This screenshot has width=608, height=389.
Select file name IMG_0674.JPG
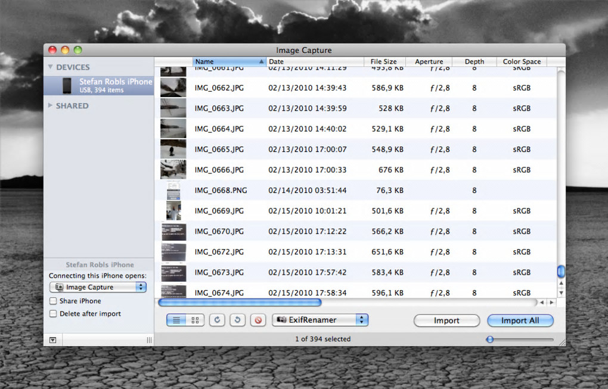pos(219,293)
